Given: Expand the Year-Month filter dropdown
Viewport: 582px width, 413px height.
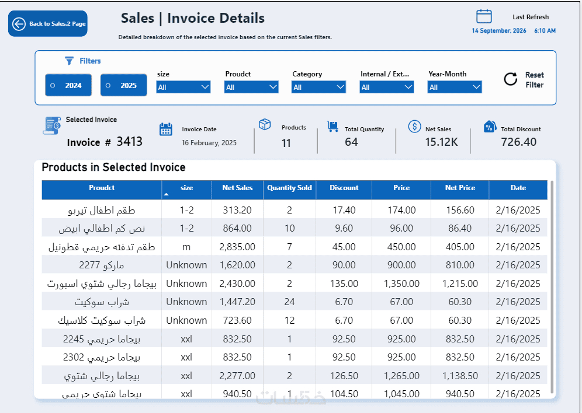Looking at the screenshot, I should 455,87.
